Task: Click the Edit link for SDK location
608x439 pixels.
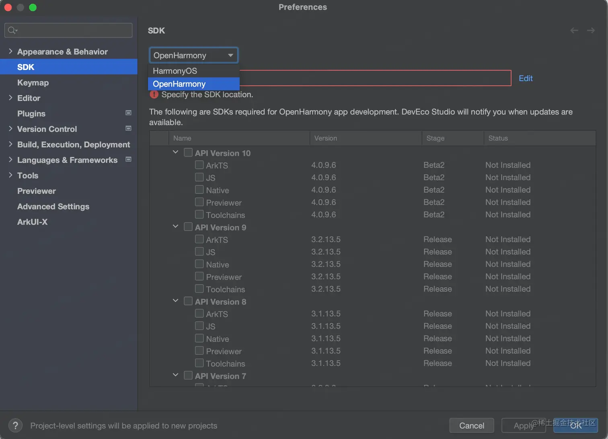Action: point(526,78)
